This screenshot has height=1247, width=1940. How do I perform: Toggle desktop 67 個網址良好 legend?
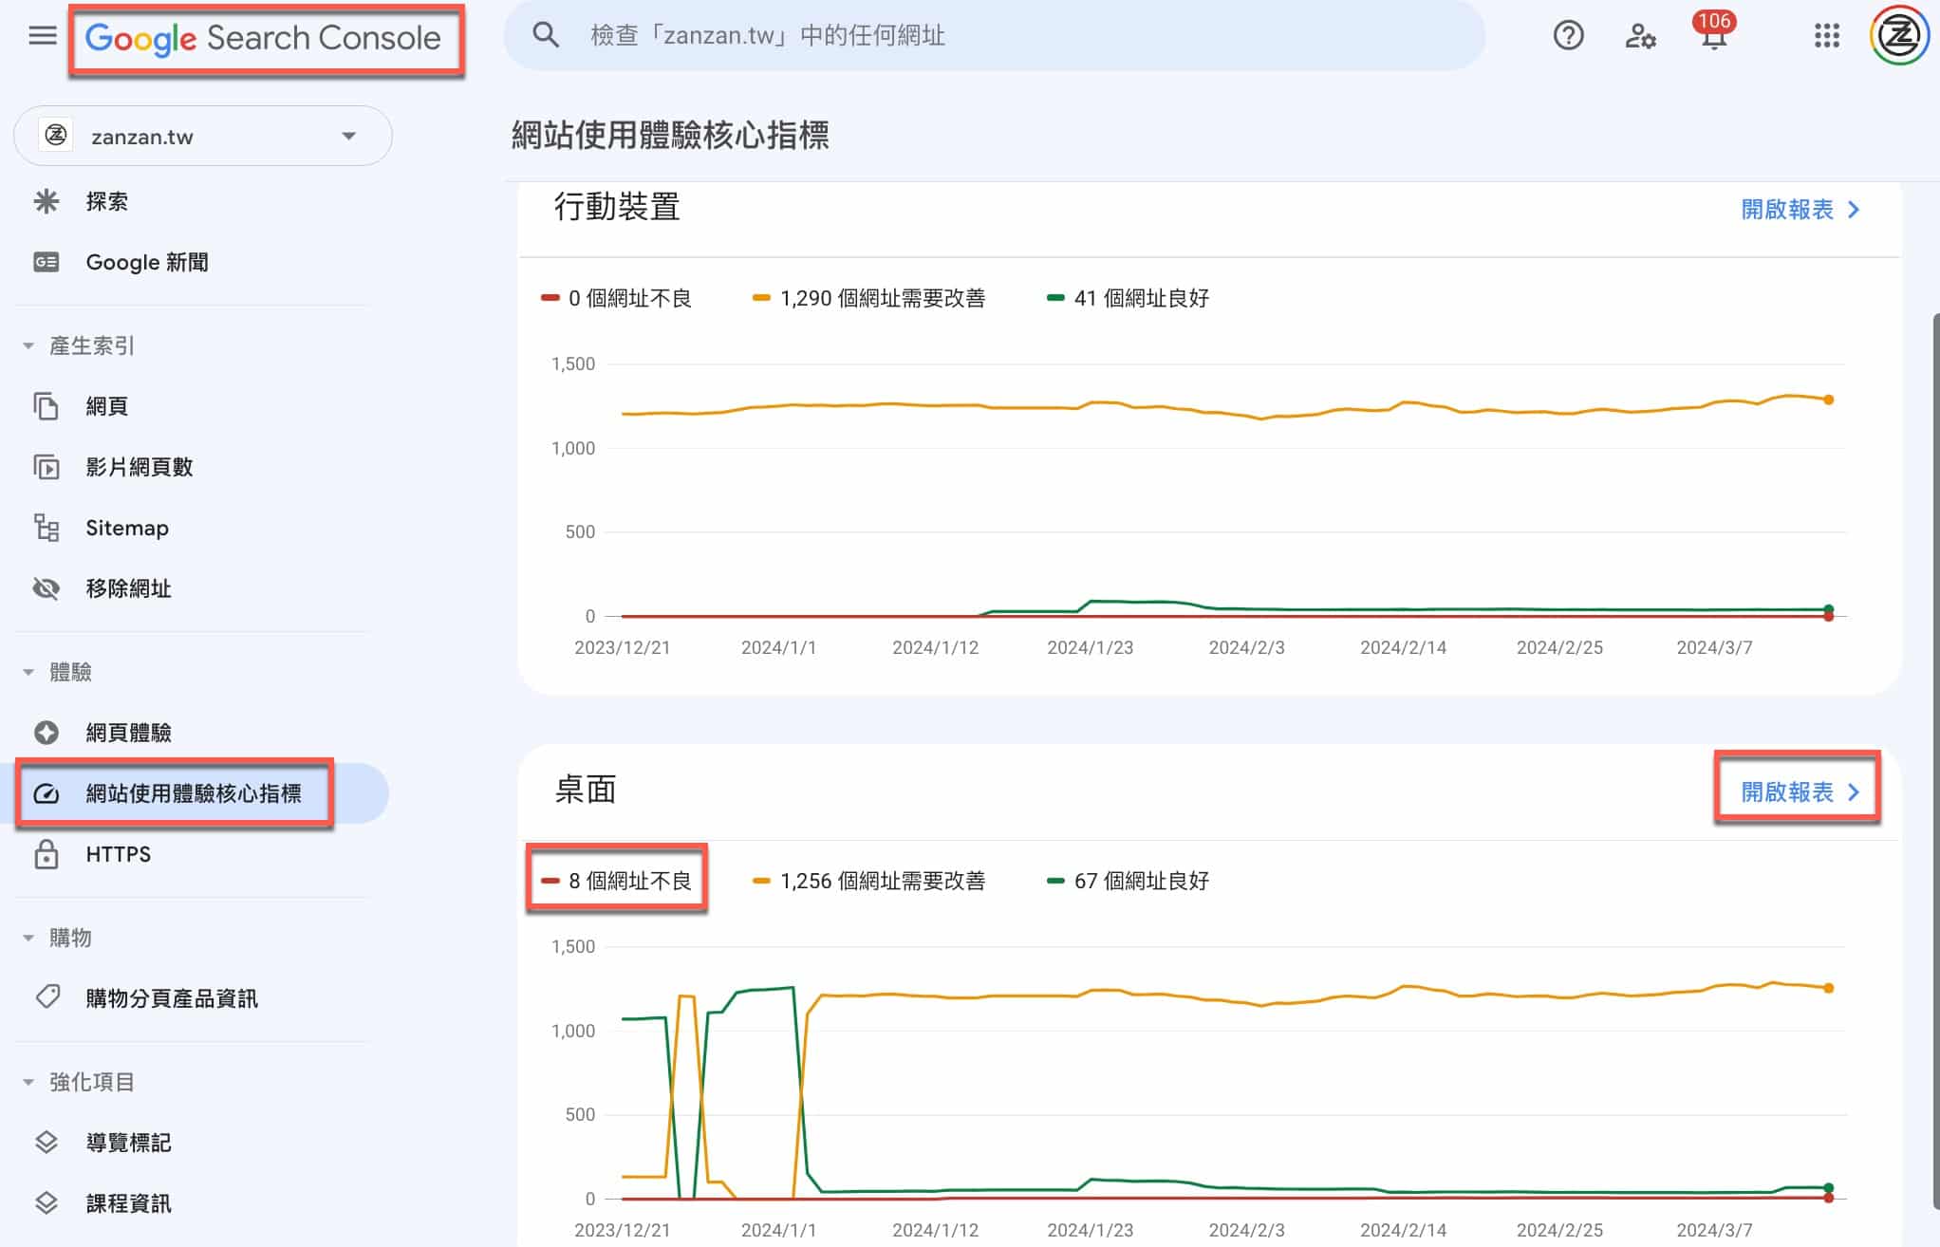click(x=1128, y=881)
